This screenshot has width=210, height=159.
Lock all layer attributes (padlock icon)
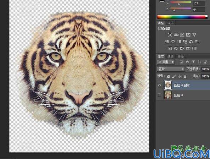click(185, 76)
